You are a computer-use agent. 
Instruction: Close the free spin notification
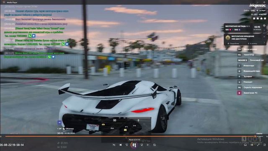pos(264,36)
